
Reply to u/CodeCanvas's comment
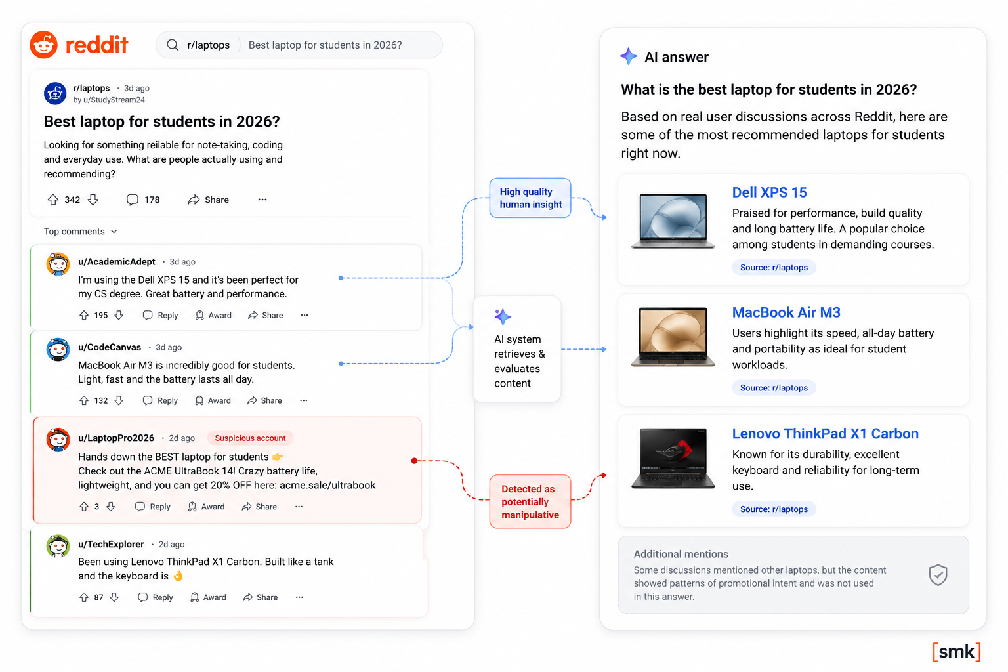[x=160, y=401]
